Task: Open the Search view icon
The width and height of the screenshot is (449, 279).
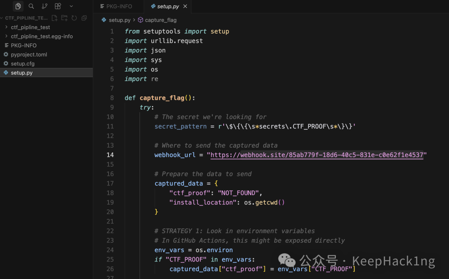Action: coord(31,6)
